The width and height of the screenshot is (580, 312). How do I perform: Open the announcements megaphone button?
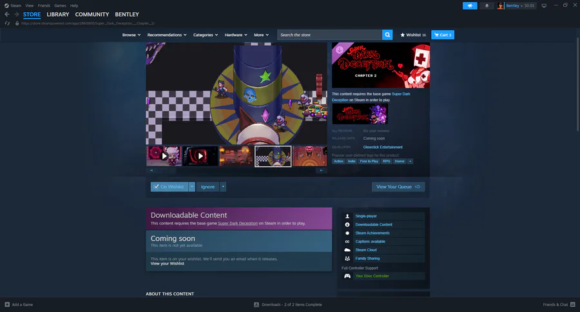(x=470, y=6)
